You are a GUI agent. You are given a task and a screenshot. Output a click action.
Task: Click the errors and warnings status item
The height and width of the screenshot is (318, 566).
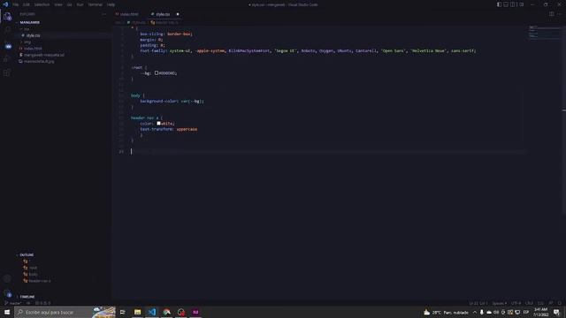click(43, 303)
